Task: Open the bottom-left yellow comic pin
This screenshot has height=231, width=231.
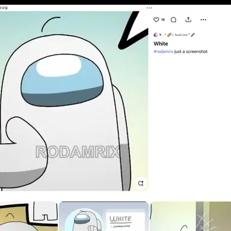Action: [28, 216]
